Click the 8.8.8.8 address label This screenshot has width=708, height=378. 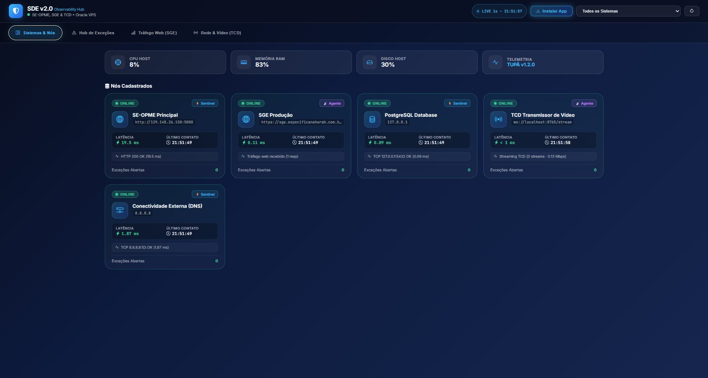point(143,213)
